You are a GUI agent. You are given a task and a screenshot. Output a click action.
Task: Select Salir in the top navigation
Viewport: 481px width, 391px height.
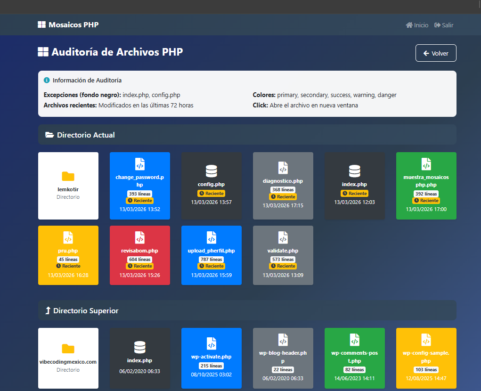coord(444,25)
